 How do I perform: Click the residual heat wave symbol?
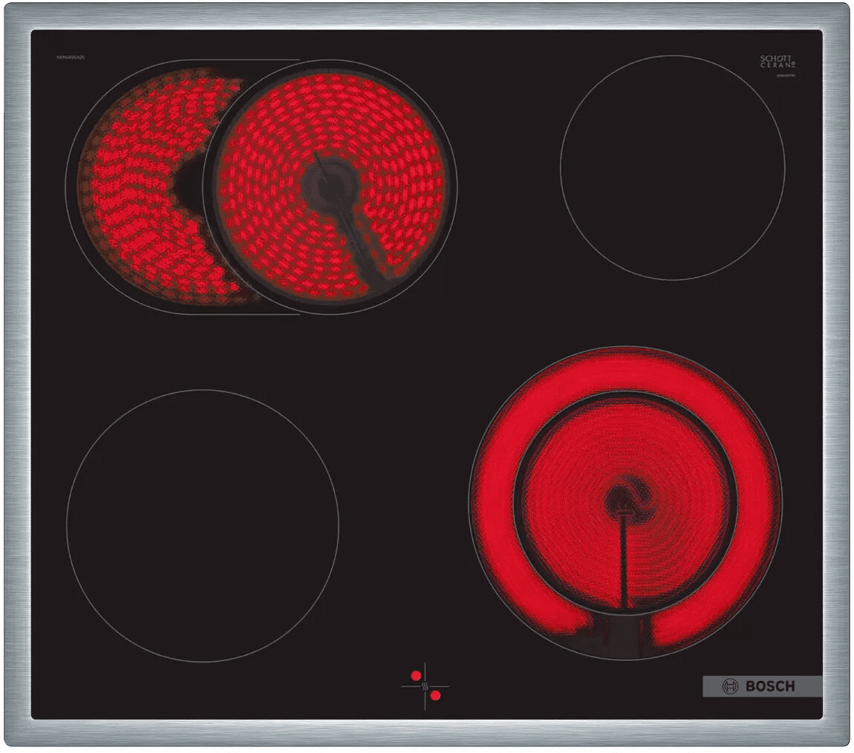(x=426, y=686)
